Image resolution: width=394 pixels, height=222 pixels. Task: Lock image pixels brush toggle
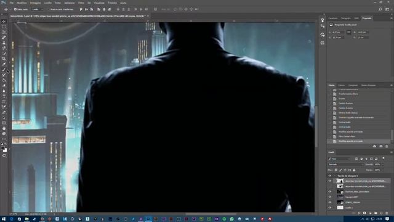[340, 170]
